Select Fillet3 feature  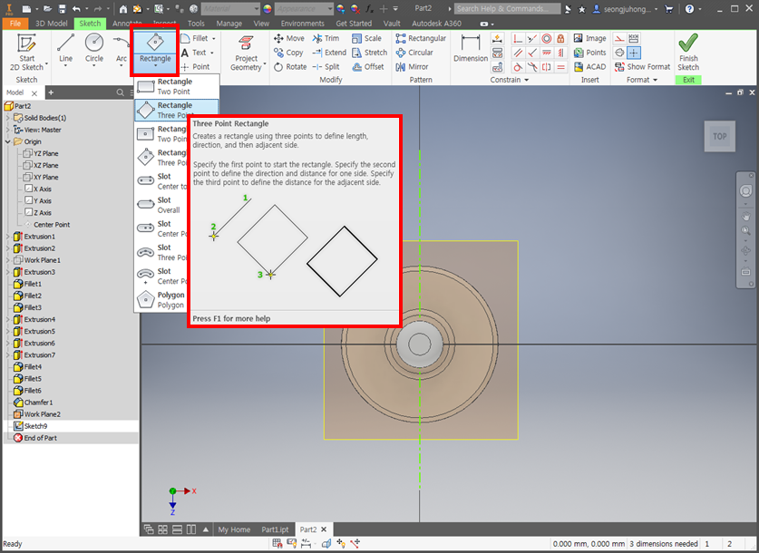click(x=33, y=307)
